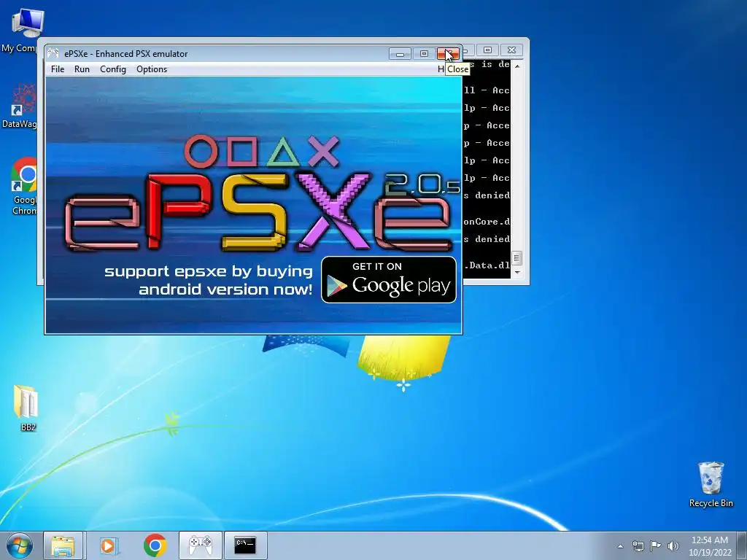This screenshot has height=560, width=747.
Task: Close the ePSXe emulator window
Action: pyautogui.click(x=449, y=53)
